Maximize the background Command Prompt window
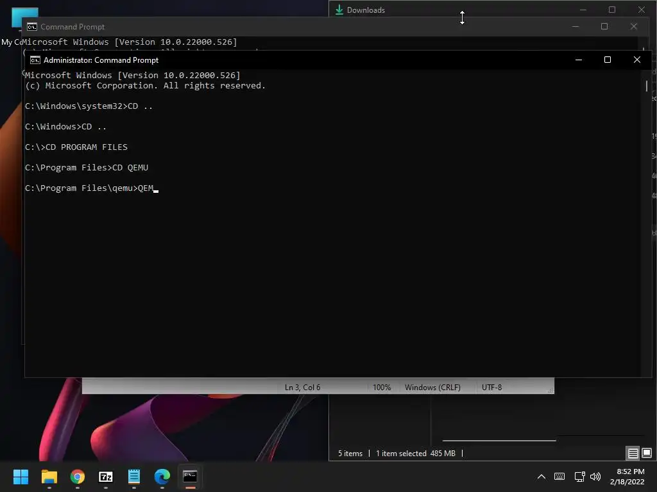 pyautogui.click(x=604, y=26)
